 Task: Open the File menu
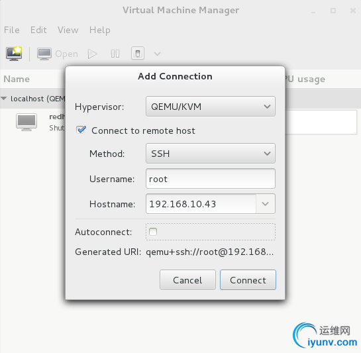11,30
